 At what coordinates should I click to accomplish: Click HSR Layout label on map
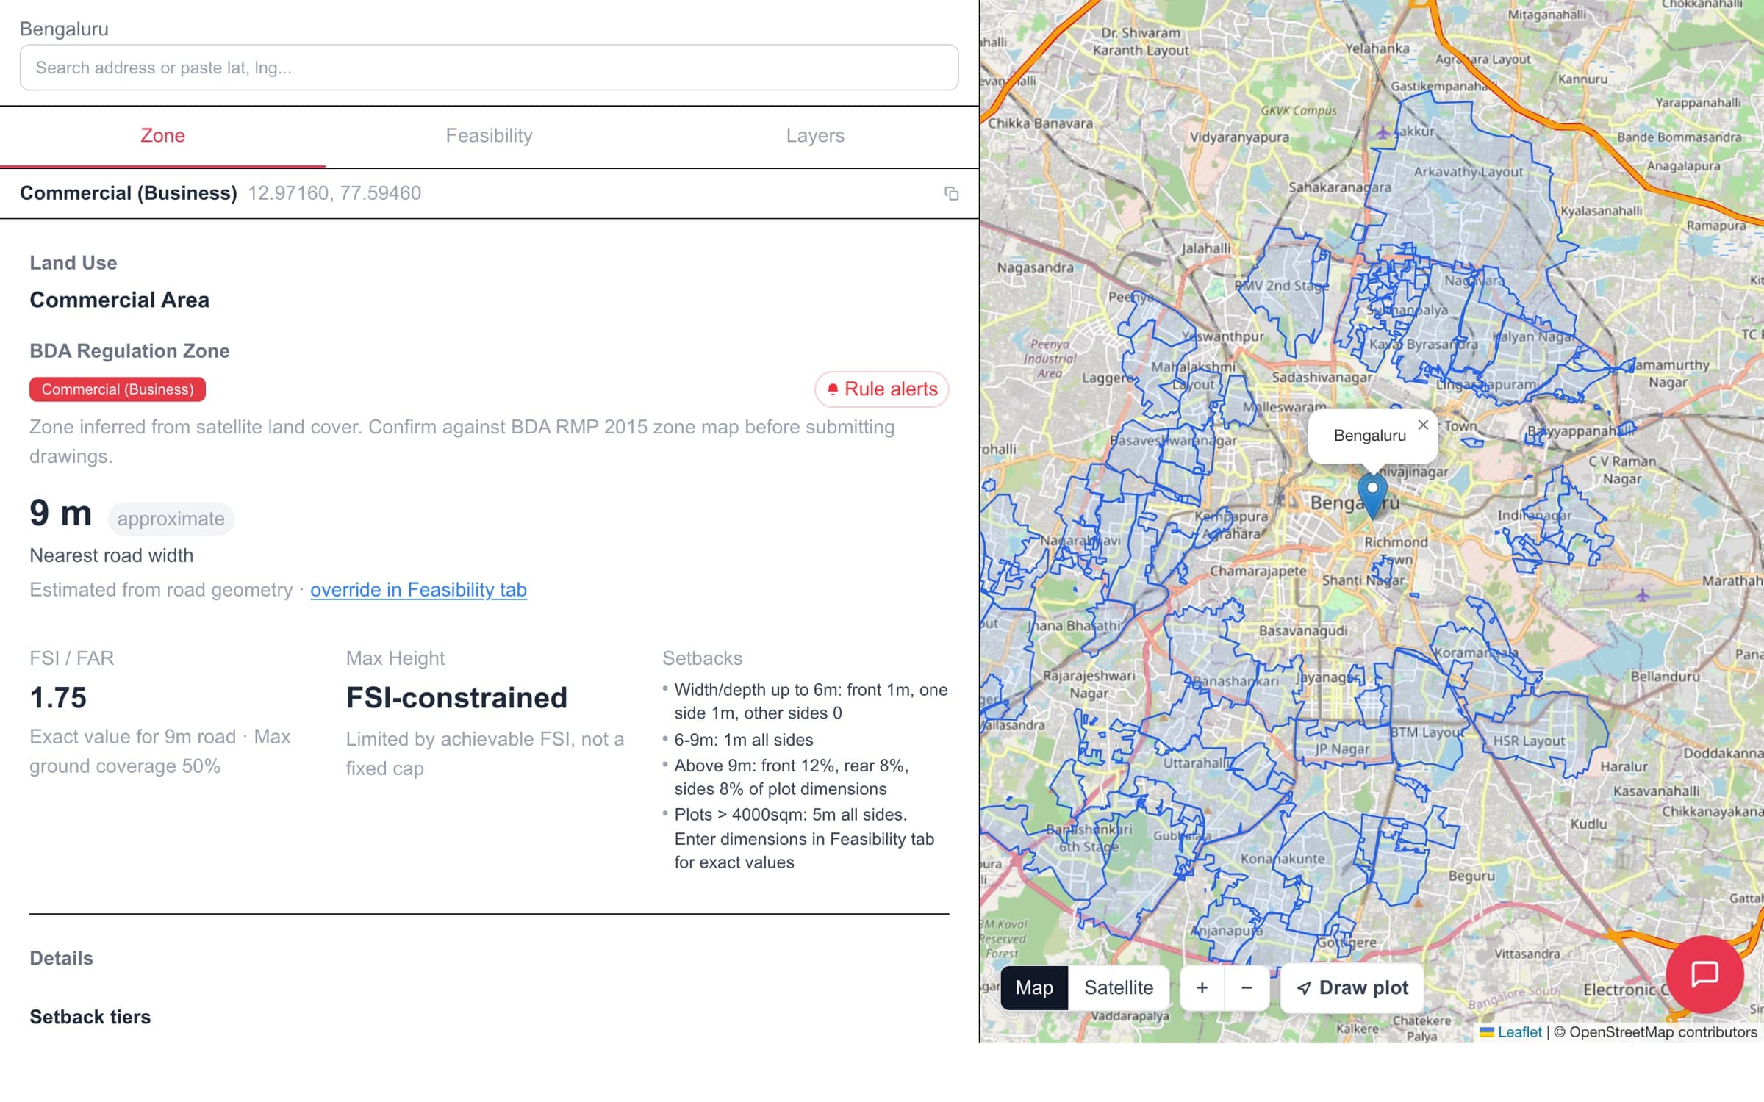click(1529, 741)
